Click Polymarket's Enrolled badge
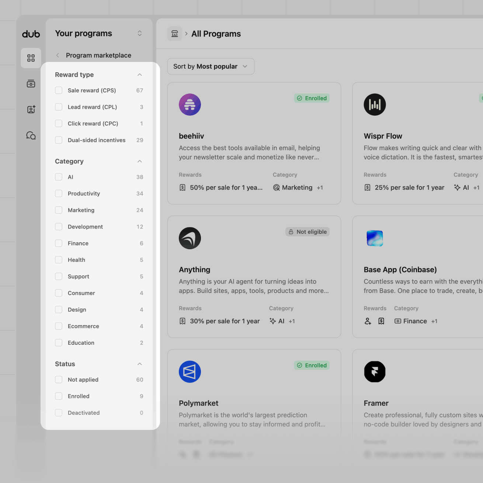This screenshot has width=483, height=483. coord(312,365)
